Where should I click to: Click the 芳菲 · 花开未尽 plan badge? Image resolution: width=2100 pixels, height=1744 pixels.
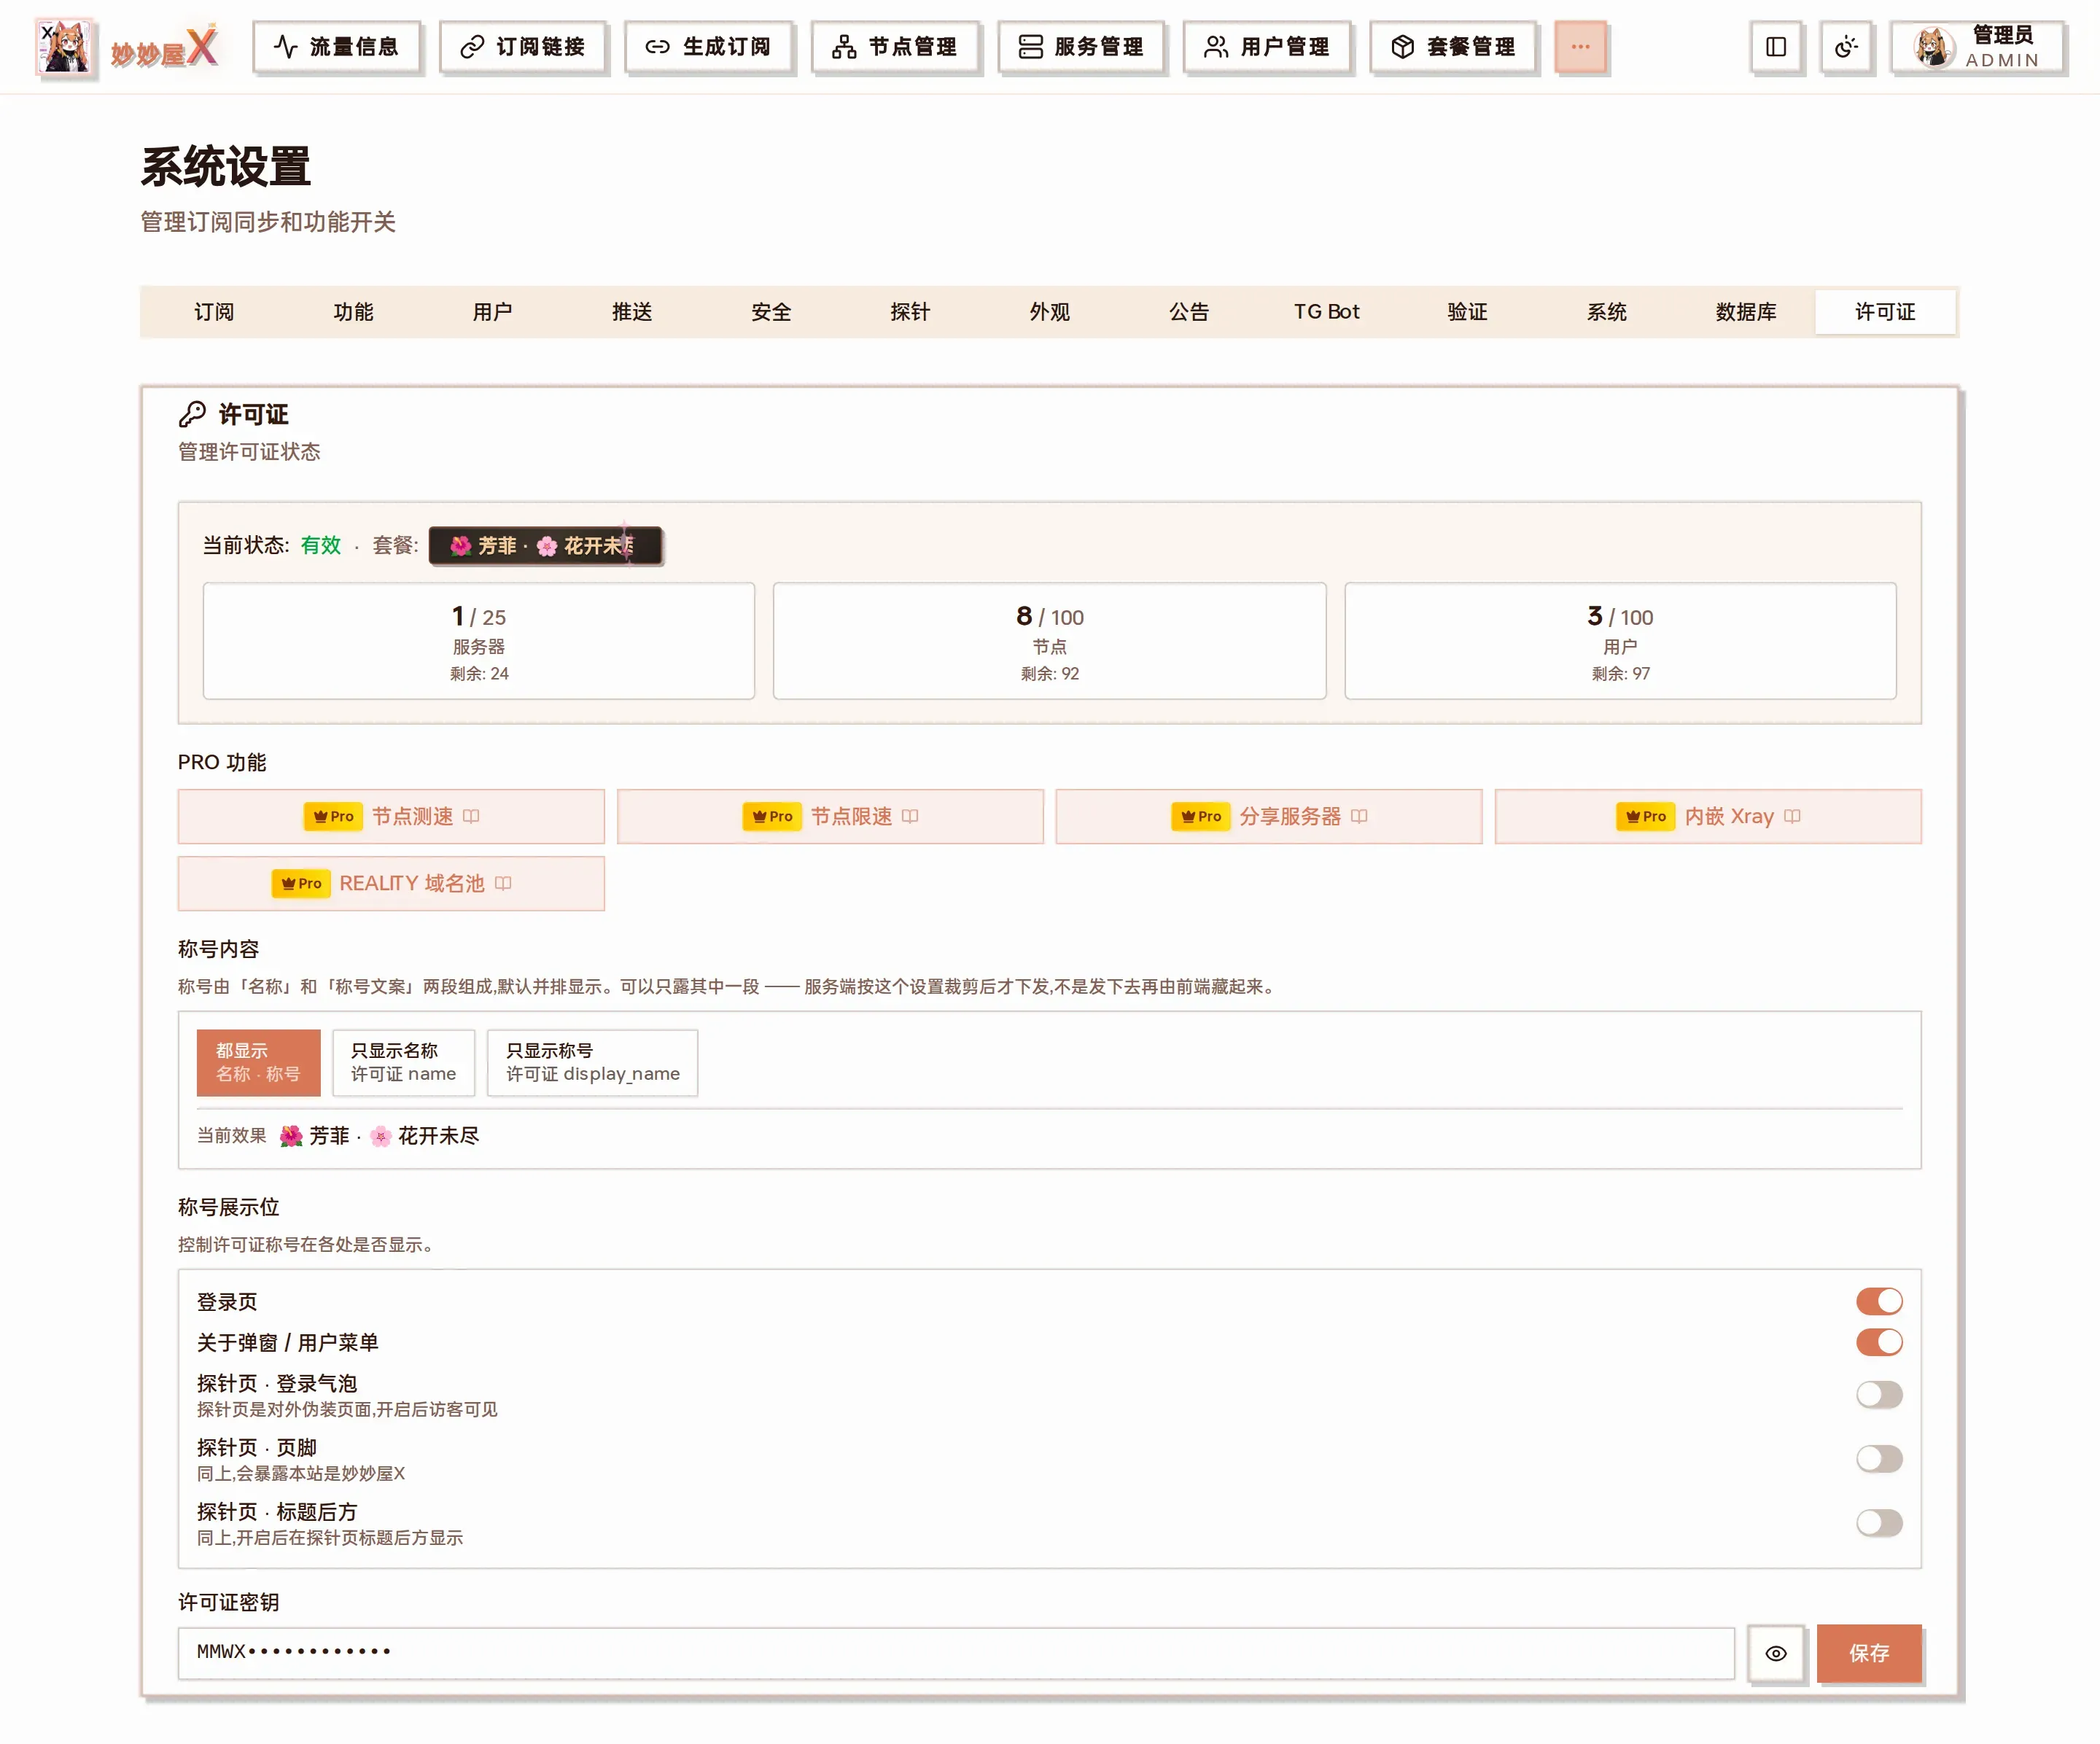(x=546, y=546)
